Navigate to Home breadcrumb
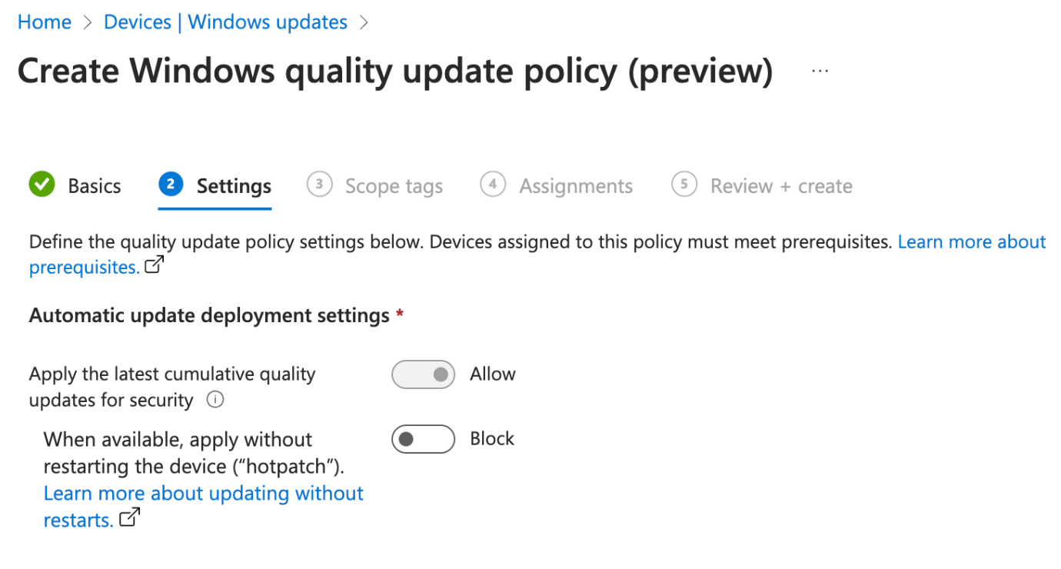Viewport: 1061px width, 569px height. pos(45,22)
